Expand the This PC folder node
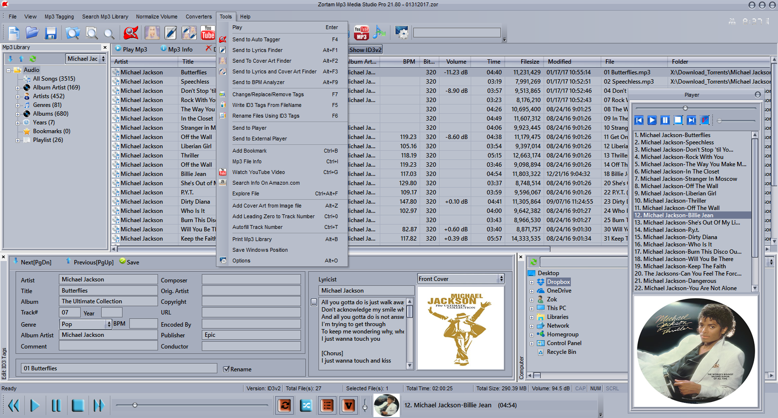778x418 pixels. tap(532, 309)
